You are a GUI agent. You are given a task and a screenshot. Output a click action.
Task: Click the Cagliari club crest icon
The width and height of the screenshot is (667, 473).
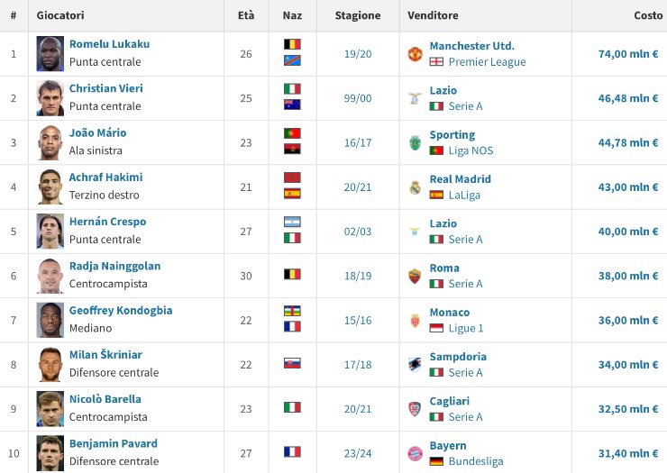coord(415,409)
